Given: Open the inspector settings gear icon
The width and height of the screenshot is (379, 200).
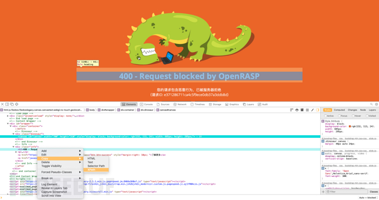Looking at the screenshot, I should pos(376,104).
